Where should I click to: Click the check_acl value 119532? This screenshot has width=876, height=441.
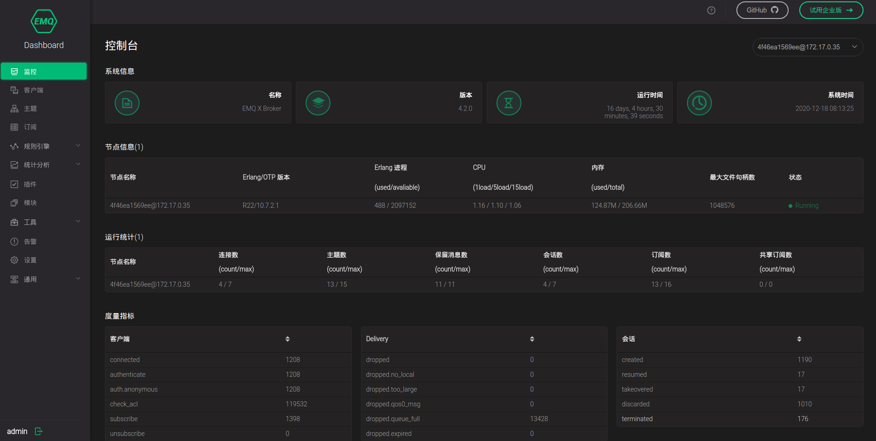click(296, 404)
